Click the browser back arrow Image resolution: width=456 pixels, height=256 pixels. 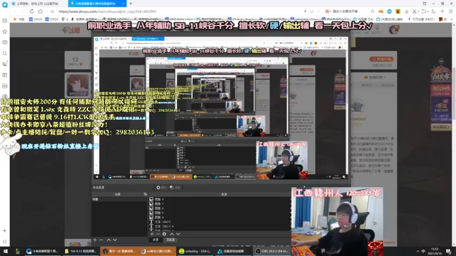point(15,11)
